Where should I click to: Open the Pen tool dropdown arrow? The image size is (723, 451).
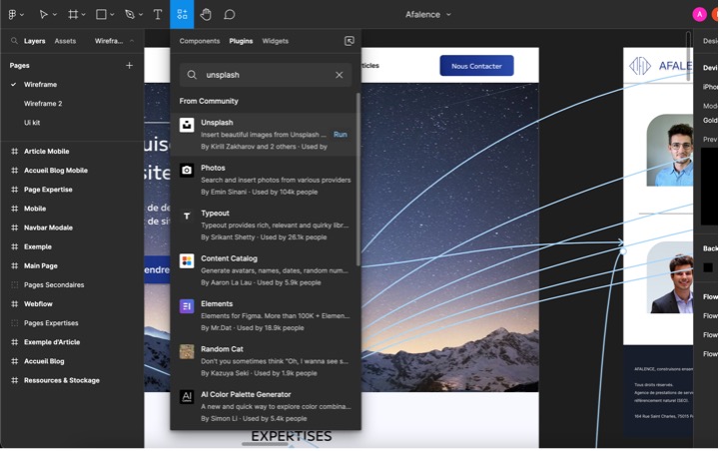[141, 15]
